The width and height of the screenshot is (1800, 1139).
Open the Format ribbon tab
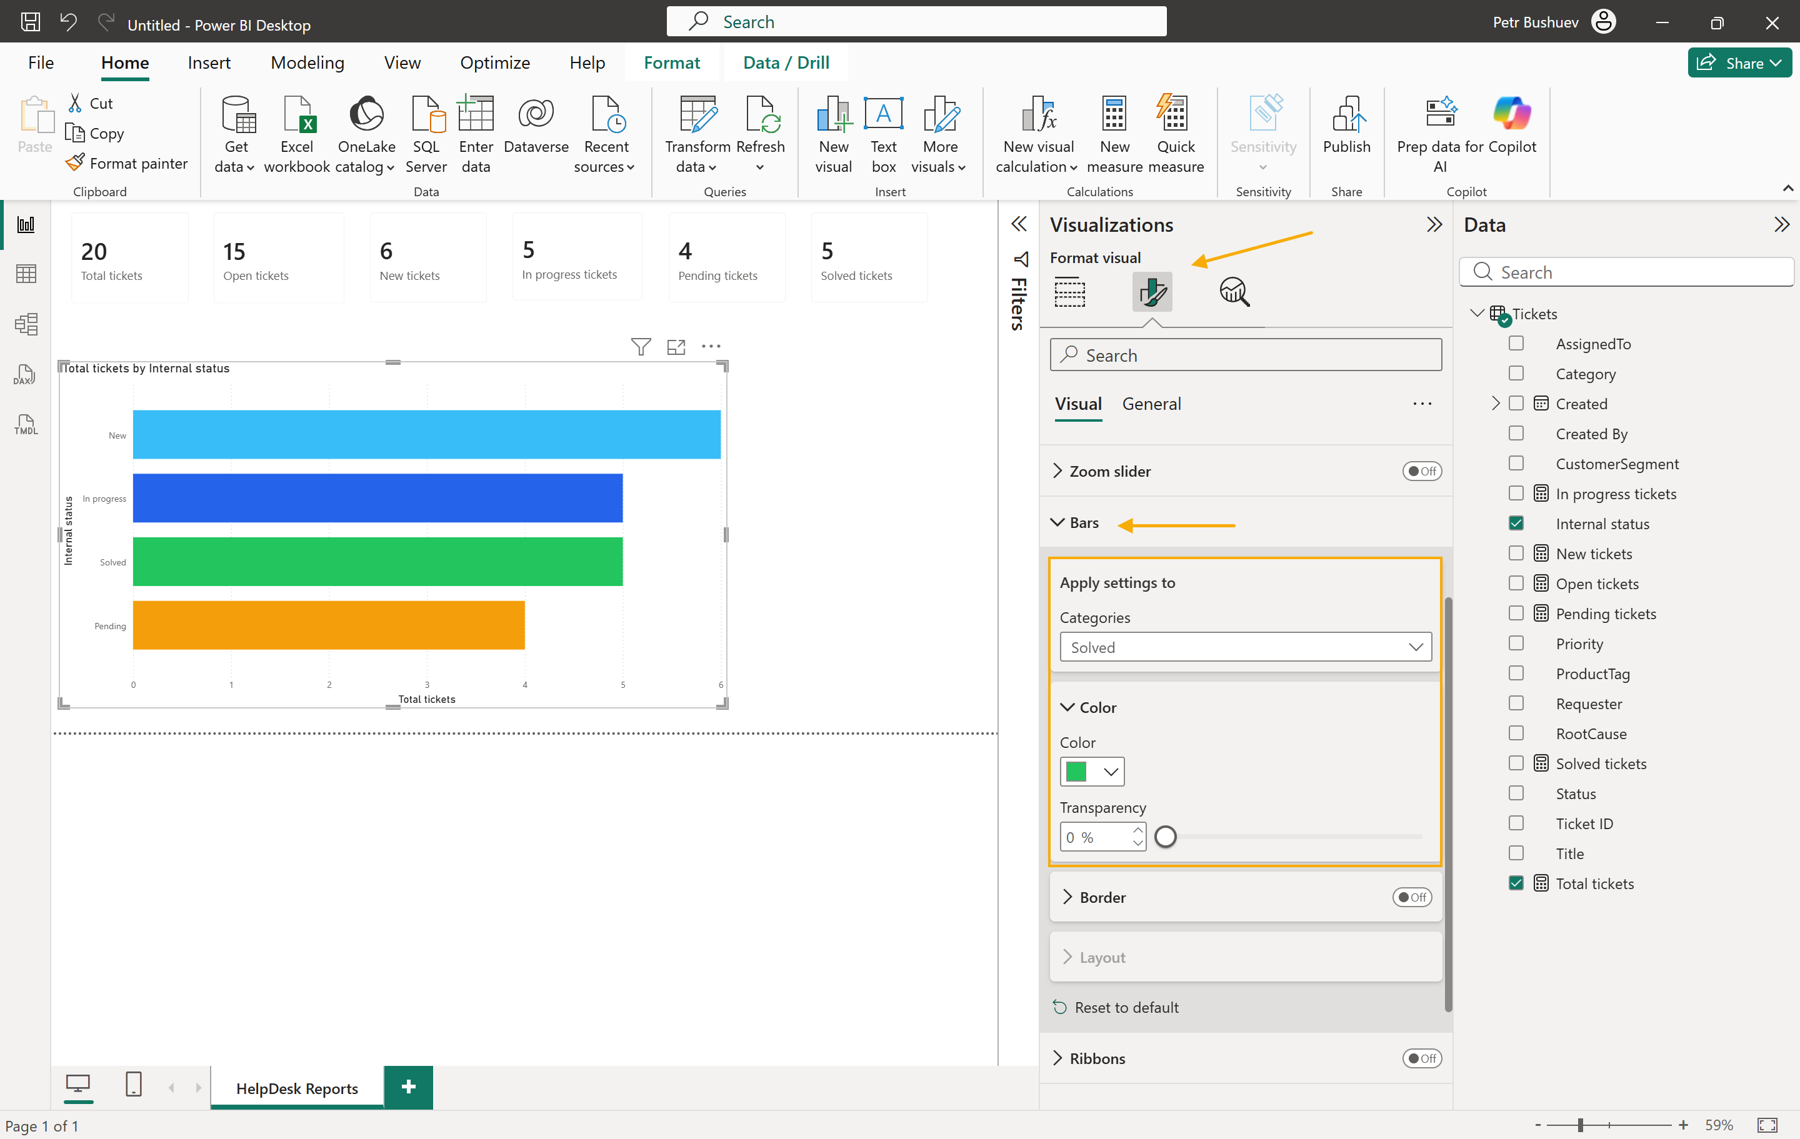coord(671,62)
